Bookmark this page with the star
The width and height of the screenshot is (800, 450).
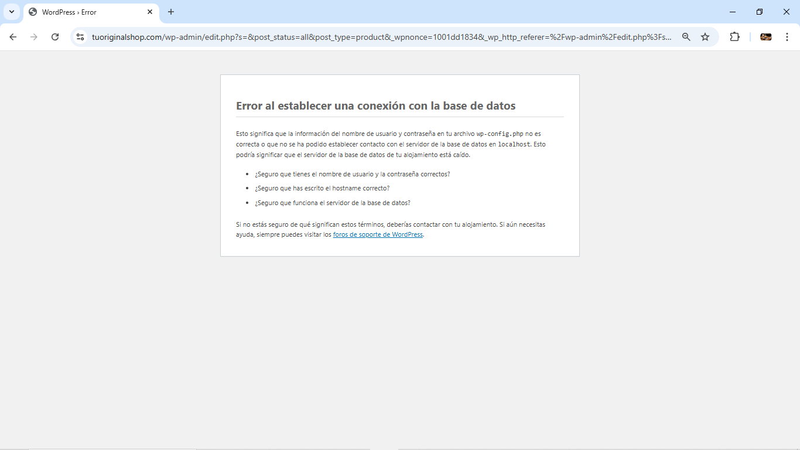[705, 37]
